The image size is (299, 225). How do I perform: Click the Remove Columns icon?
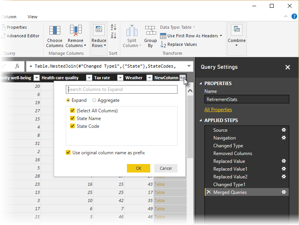(76, 30)
